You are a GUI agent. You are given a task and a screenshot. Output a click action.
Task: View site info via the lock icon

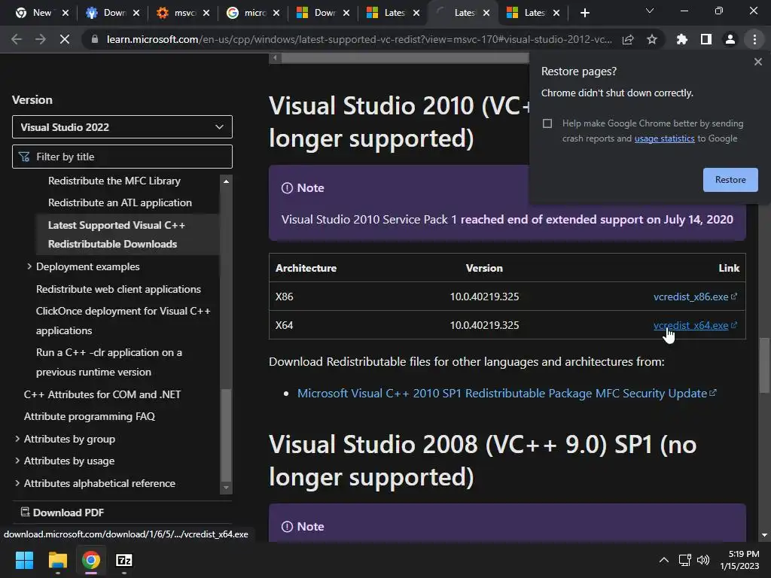(x=95, y=39)
